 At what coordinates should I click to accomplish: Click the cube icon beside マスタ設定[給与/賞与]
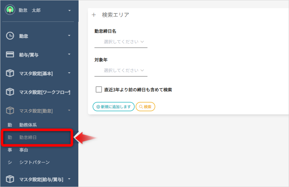(10, 179)
